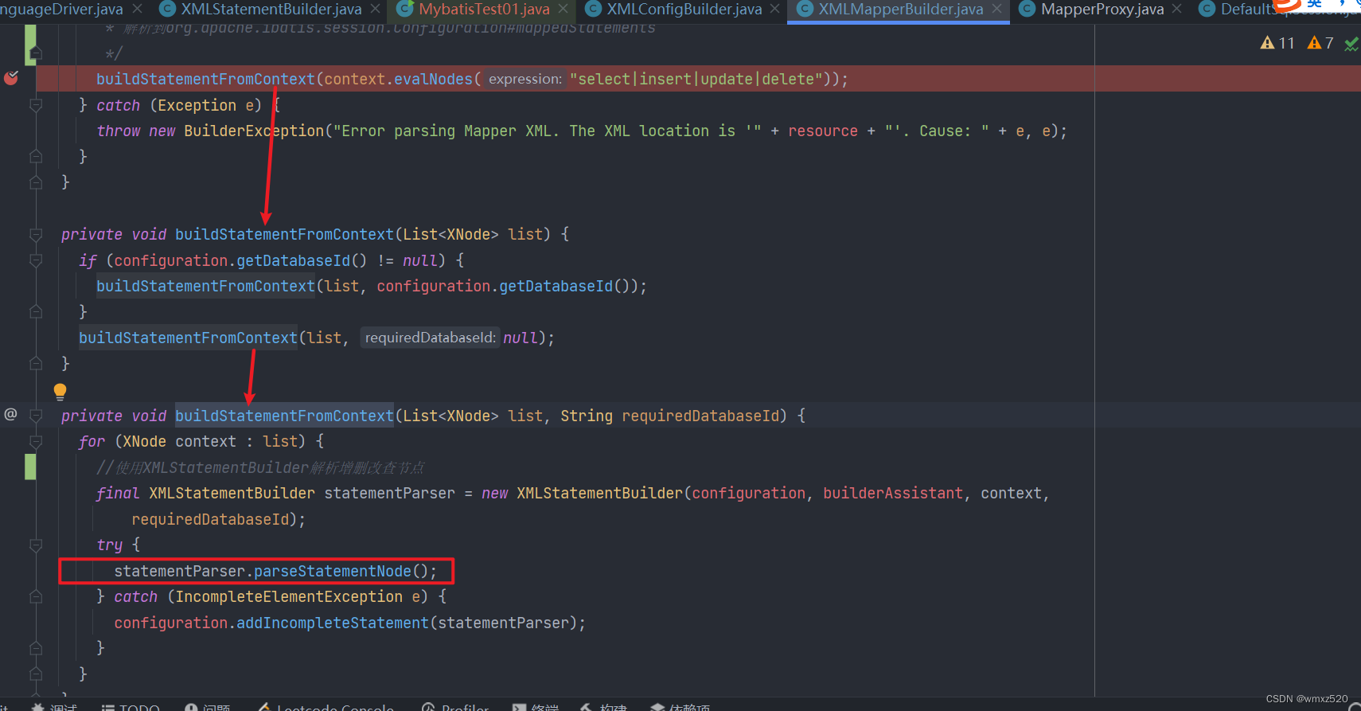Collapse the fold at the try block line
1361x711 pixels.
tap(36, 545)
